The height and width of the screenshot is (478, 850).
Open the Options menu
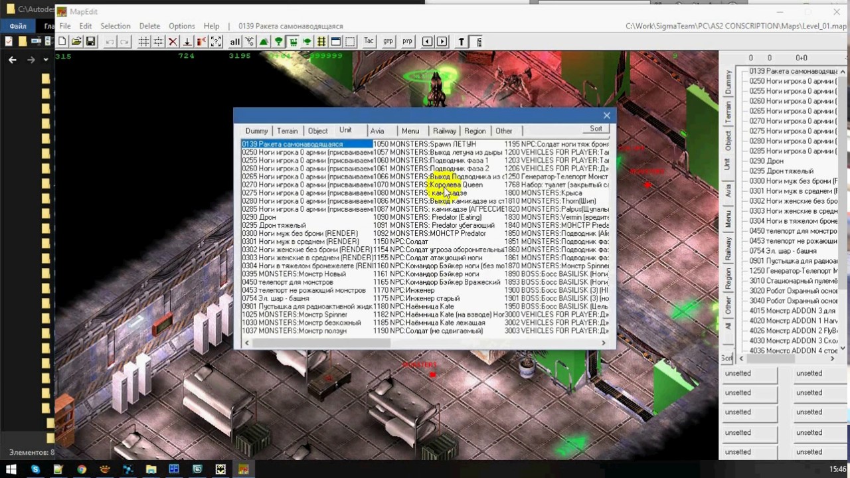tap(182, 26)
